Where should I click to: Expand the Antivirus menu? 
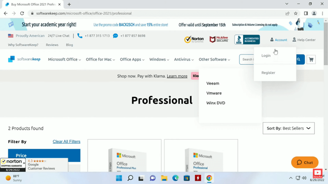click(184, 59)
